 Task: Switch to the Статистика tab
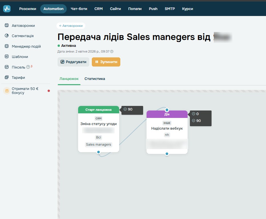point(95,79)
